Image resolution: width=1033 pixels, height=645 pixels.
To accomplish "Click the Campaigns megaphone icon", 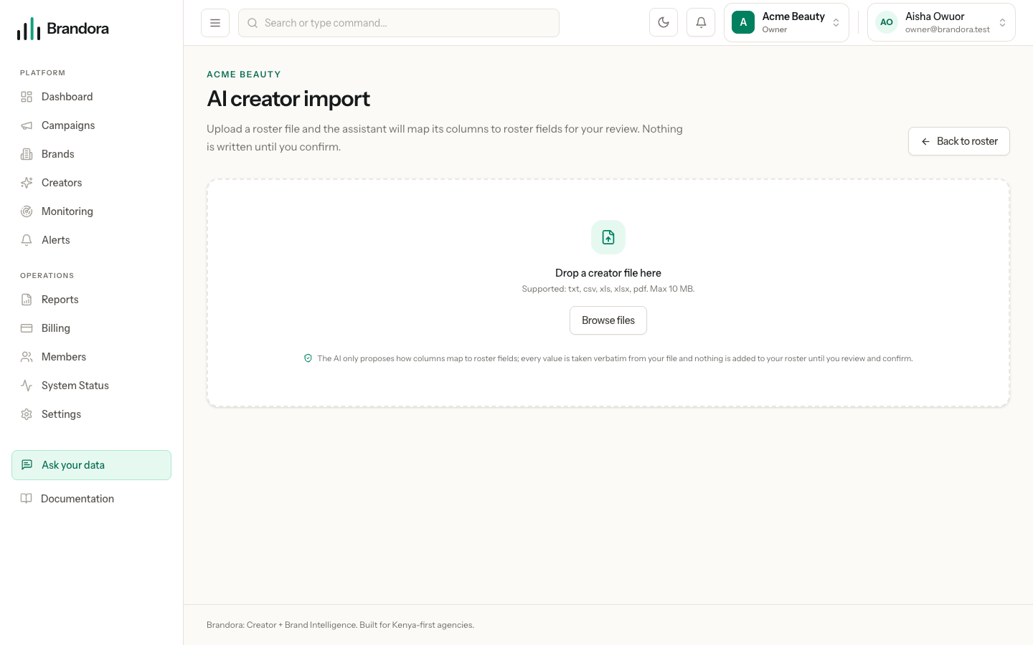I will pos(27,125).
